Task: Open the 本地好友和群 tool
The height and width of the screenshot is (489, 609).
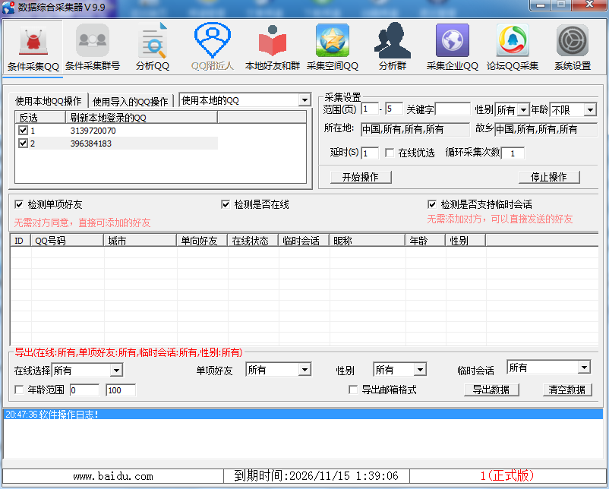Action: [x=273, y=48]
